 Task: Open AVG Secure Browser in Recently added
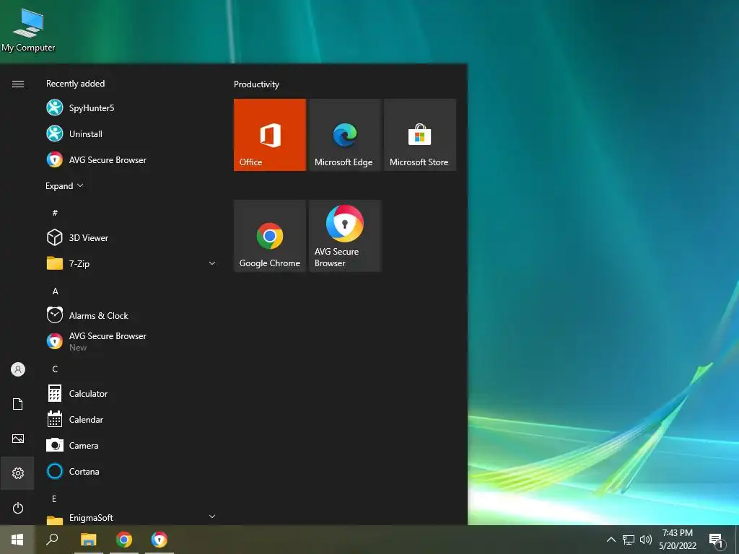coord(132,159)
